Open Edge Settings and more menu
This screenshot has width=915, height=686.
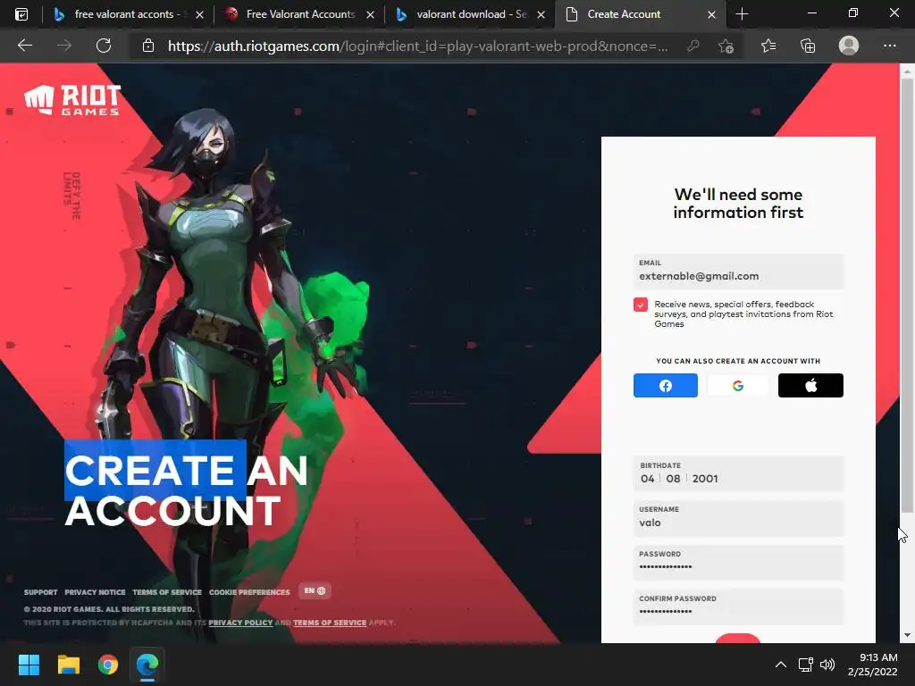point(889,46)
